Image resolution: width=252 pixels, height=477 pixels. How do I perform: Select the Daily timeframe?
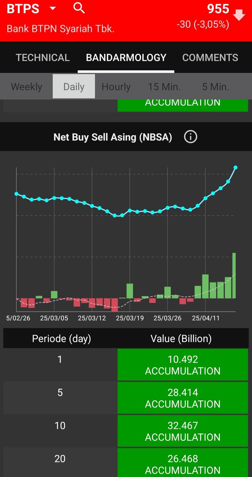click(x=74, y=86)
